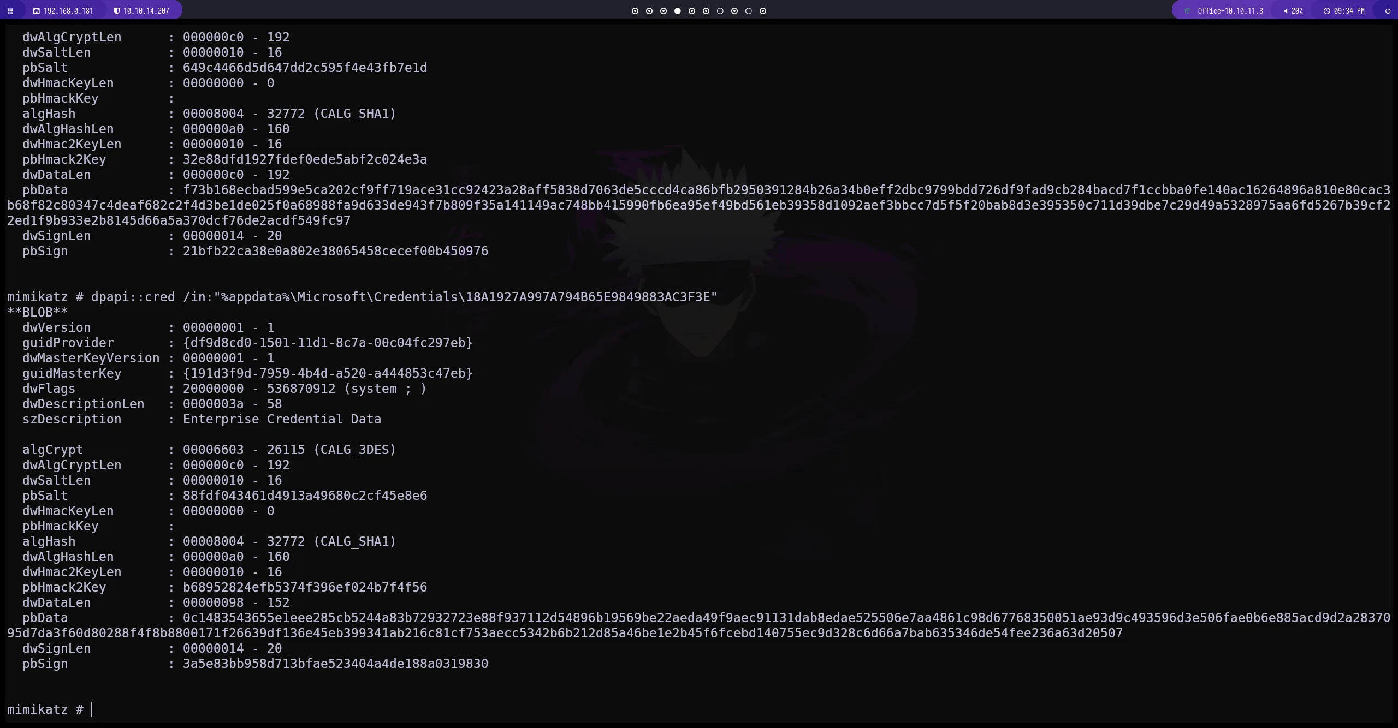This screenshot has width=1398, height=728.
Task: Click the 192.168.0.181 local IP label
Action: point(68,11)
